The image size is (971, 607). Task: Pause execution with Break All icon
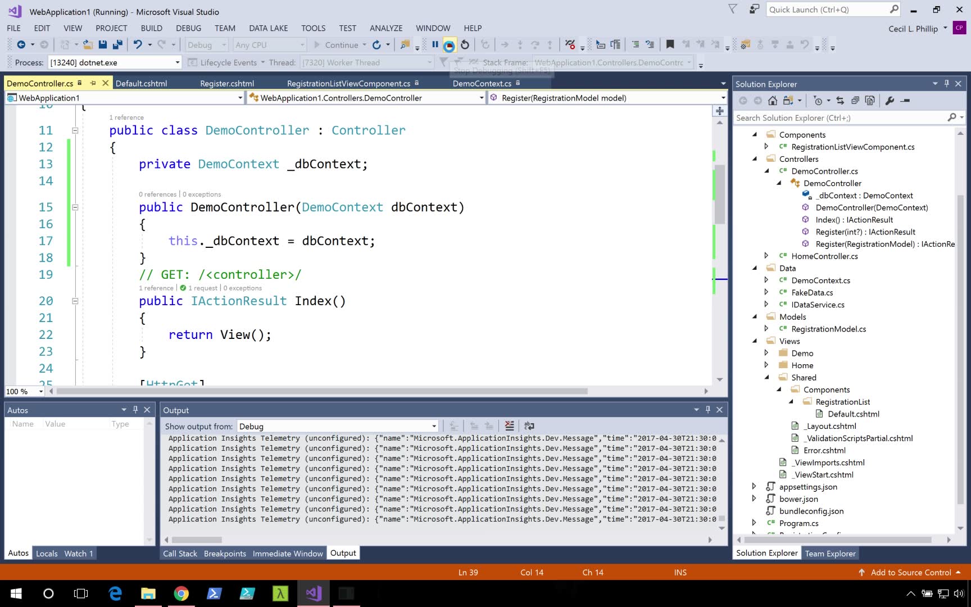[435, 45]
